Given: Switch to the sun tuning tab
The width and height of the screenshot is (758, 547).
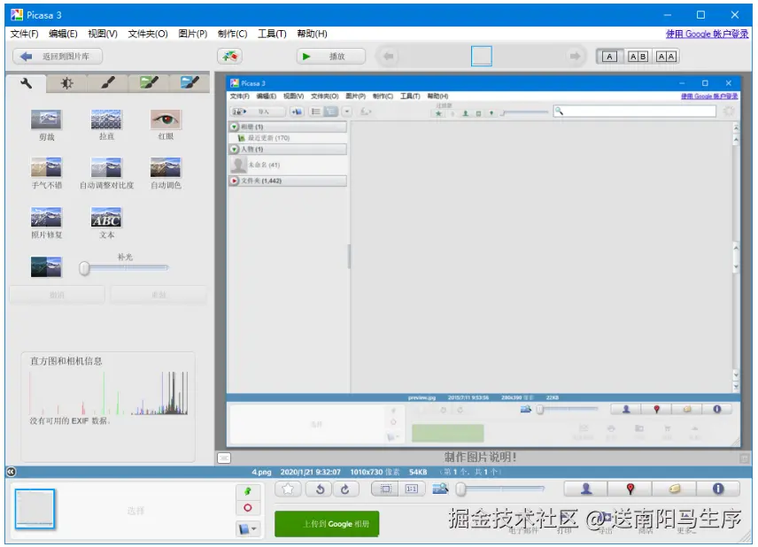Looking at the screenshot, I should point(66,83).
